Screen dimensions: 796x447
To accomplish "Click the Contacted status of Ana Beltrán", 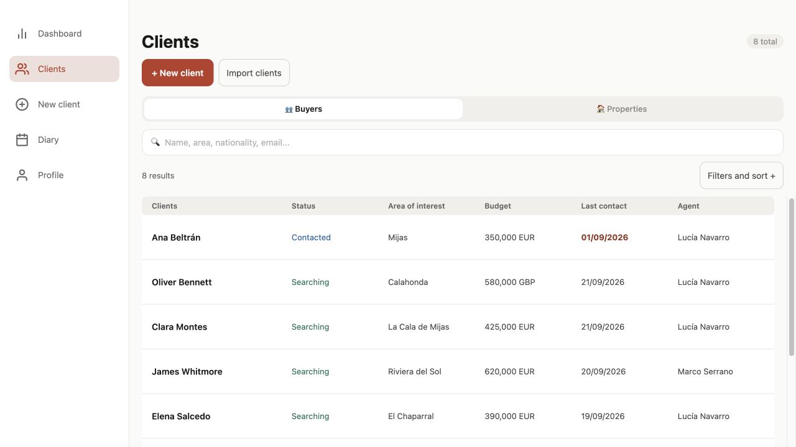I will click(x=311, y=237).
